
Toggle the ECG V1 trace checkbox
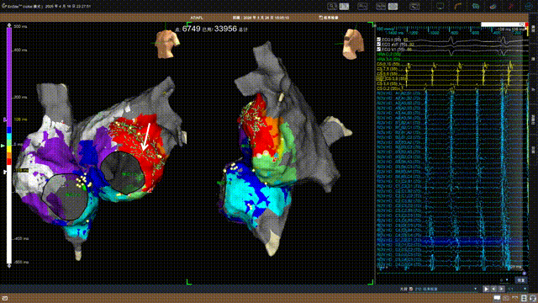(x=379, y=49)
